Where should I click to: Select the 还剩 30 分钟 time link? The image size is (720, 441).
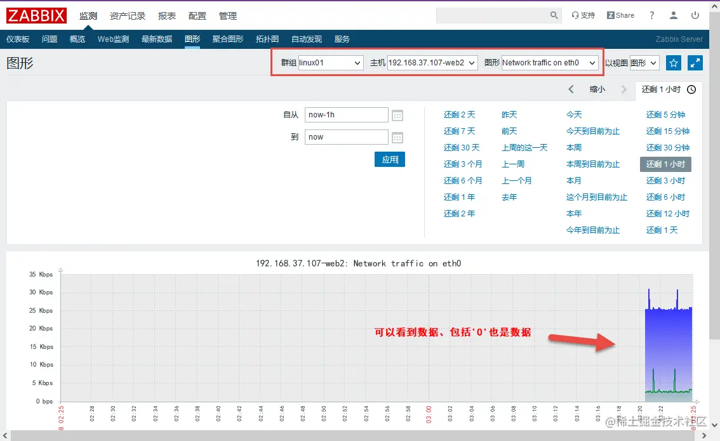pos(667,147)
